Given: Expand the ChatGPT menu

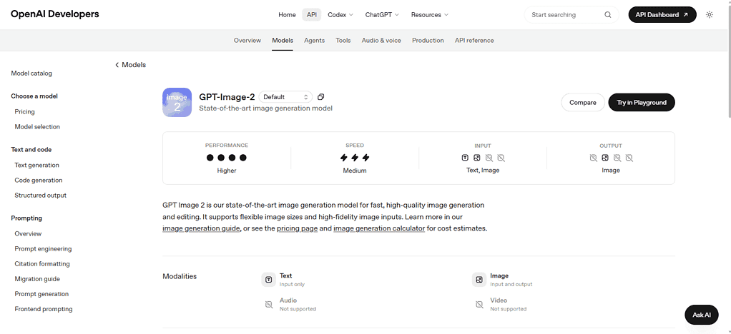Looking at the screenshot, I should click(382, 15).
